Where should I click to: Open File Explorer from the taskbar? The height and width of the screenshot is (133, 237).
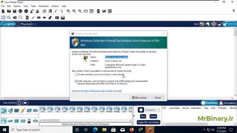click(104, 130)
